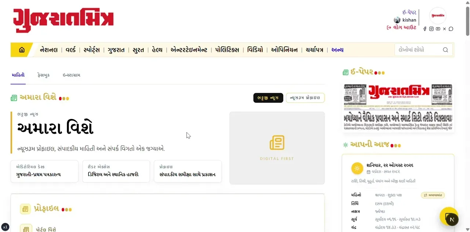The height and width of the screenshot is (232, 470).
Task: Open the e-paper front page thumbnail
Action: 398,108
